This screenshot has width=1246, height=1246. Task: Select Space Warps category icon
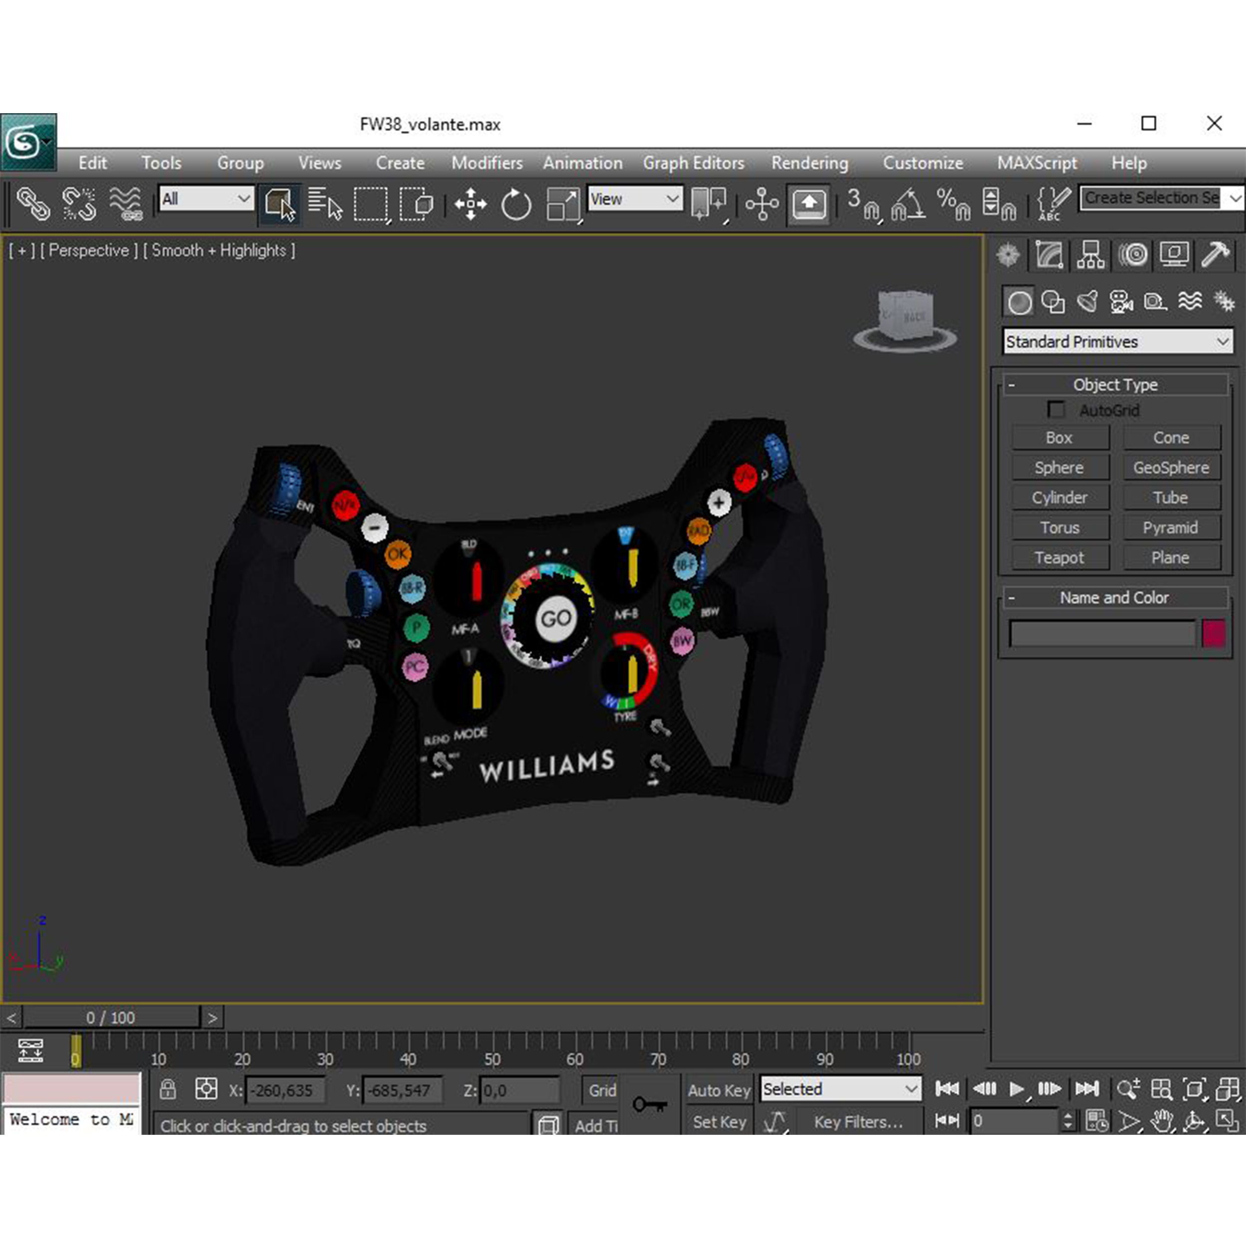tap(1190, 302)
